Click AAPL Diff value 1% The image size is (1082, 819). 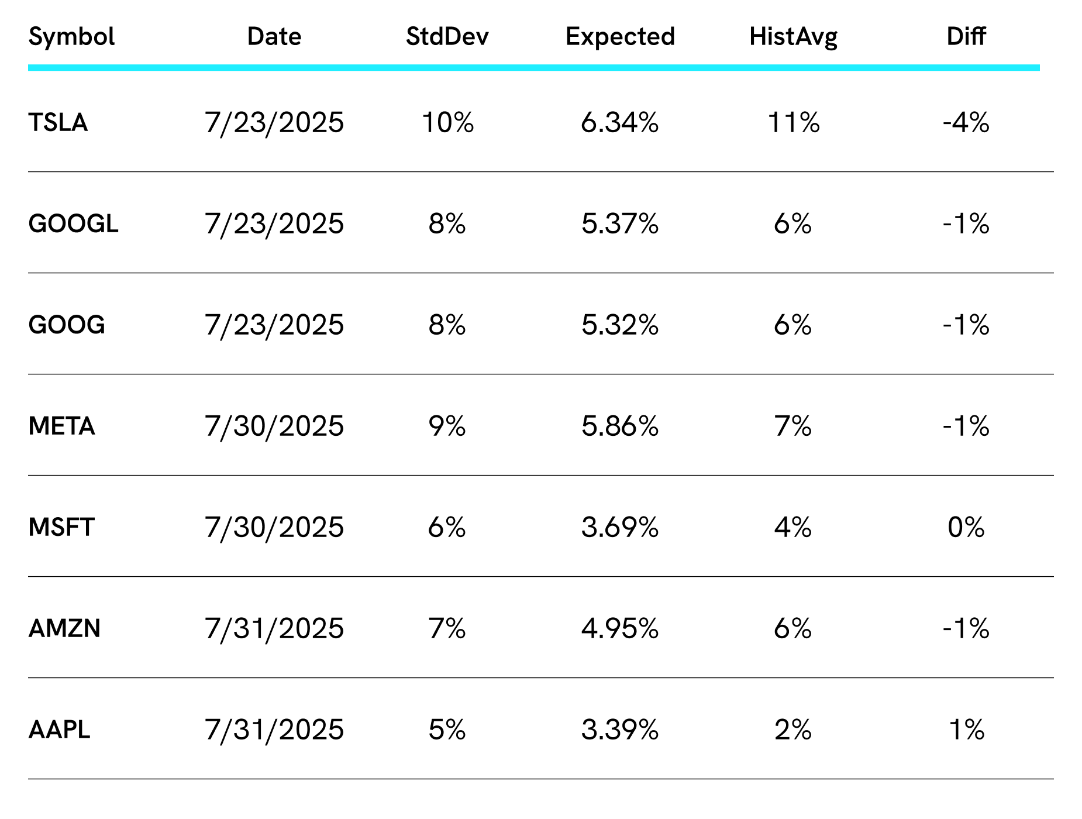coord(966,730)
